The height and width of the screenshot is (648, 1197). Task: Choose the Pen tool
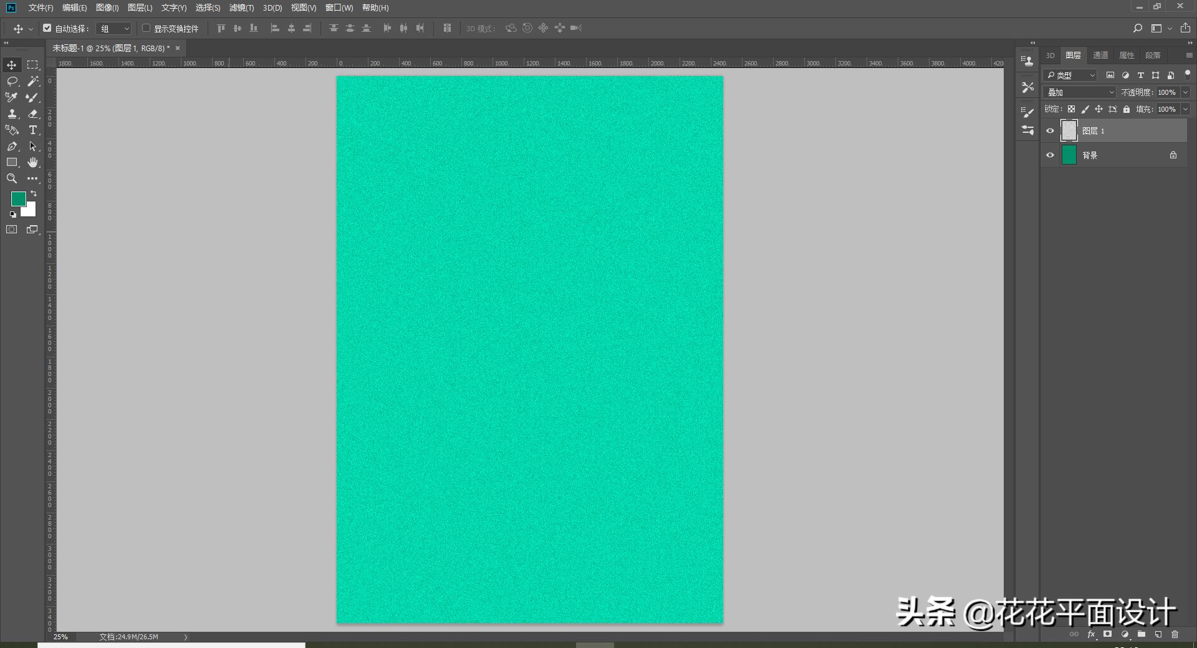[x=12, y=146]
